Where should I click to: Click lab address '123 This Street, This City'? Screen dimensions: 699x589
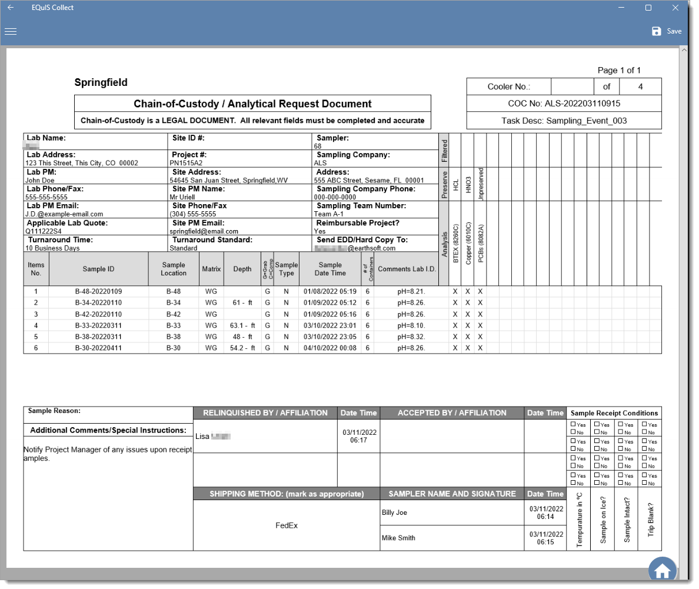coord(82,163)
